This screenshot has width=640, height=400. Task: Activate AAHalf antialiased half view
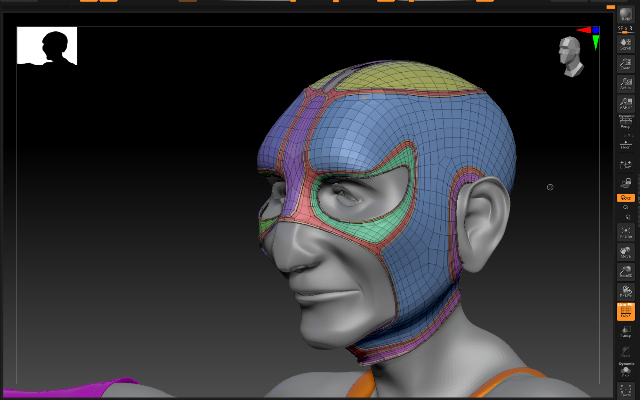click(x=626, y=104)
